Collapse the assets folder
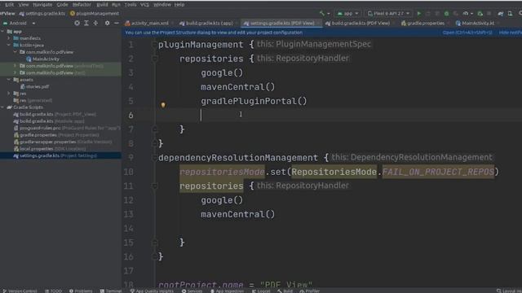 pyautogui.click(x=9, y=80)
